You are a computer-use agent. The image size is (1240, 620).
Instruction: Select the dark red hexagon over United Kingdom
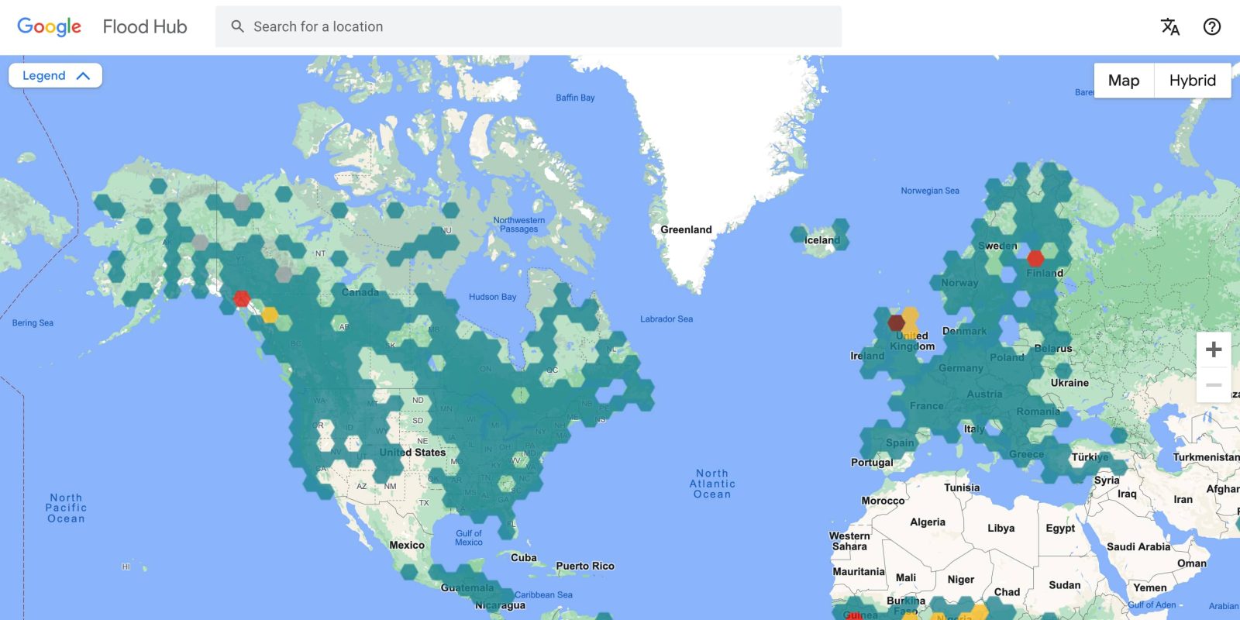[897, 322]
